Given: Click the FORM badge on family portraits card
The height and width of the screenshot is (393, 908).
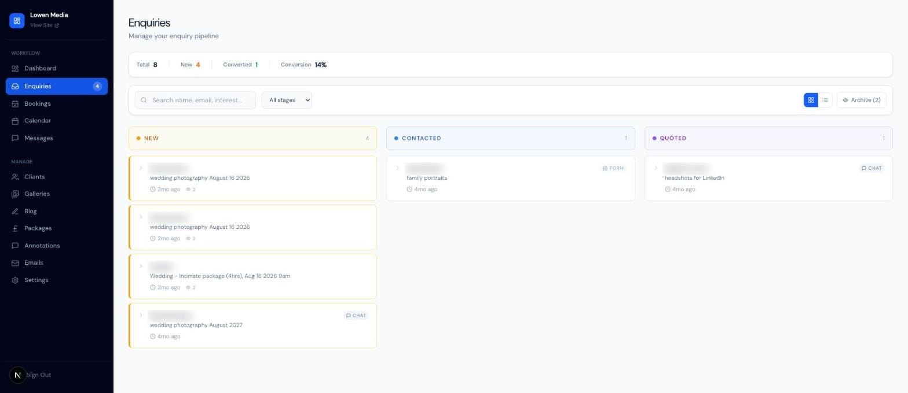Looking at the screenshot, I should click(613, 168).
